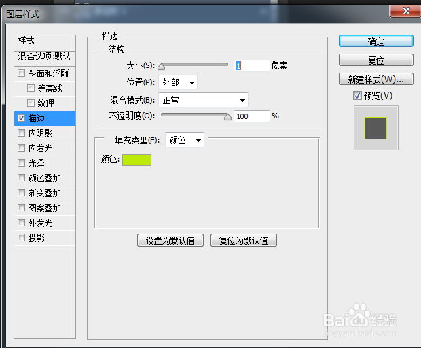Open the 混合模式 dropdown showing 正常
Image resolution: width=421 pixels, height=348 pixels.
point(203,100)
